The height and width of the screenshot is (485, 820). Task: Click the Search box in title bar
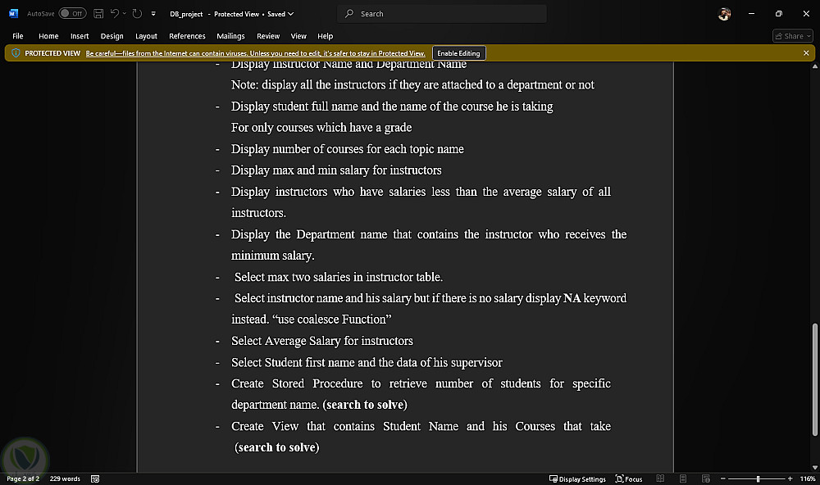pos(441,14)
